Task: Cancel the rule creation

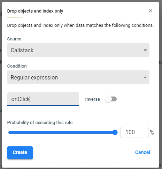Action: tap(142, 152)
